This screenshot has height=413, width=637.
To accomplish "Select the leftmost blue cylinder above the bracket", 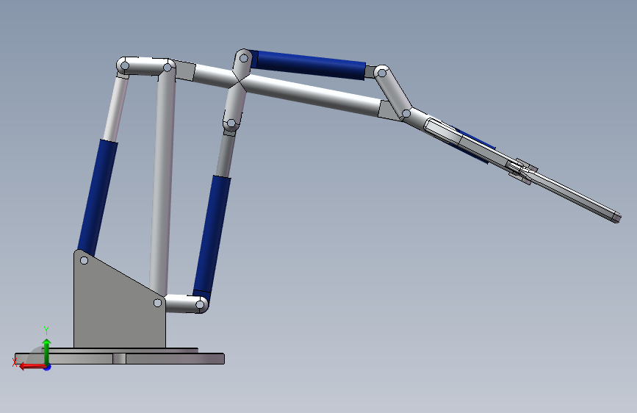I will coord(98,198).
